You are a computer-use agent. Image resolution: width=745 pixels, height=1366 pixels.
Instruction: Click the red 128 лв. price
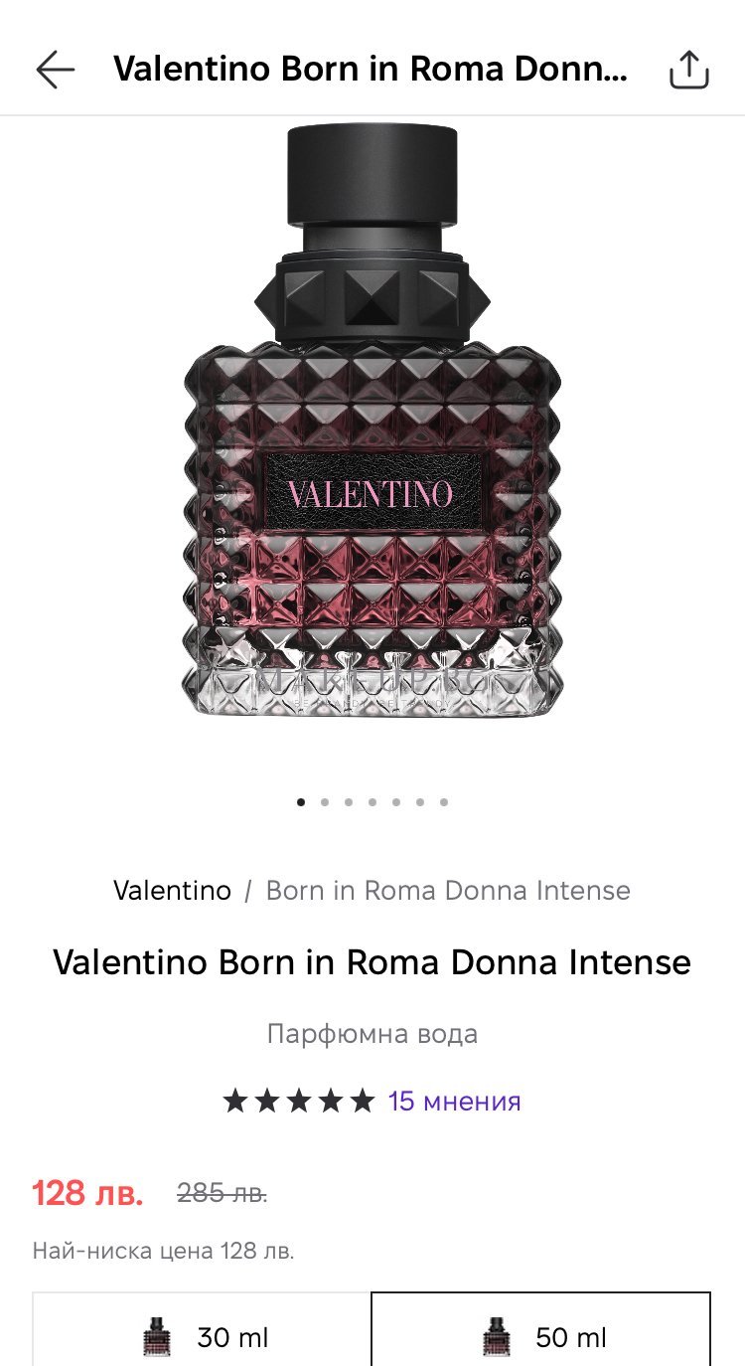point(87,1192)
